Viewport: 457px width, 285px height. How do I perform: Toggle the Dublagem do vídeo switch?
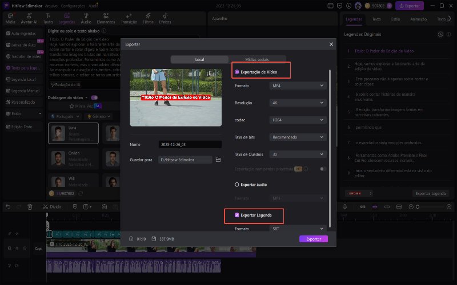94,97
